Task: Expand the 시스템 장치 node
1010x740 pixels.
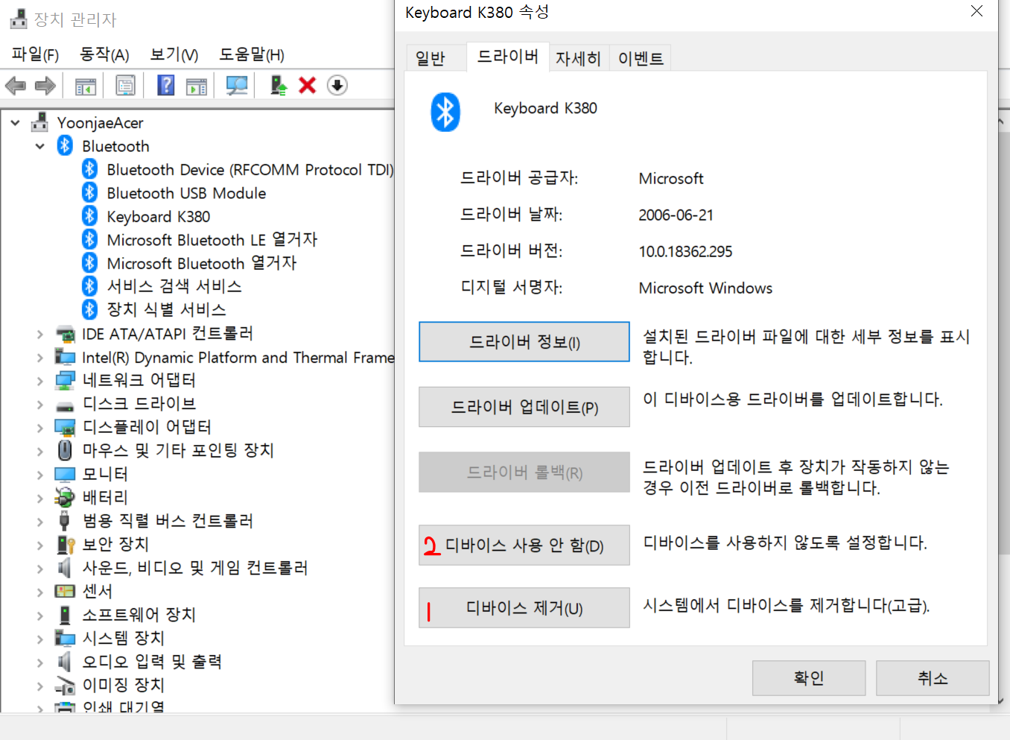Action: [x=40, y=639]
